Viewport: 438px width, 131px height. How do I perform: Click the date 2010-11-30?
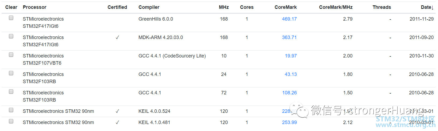coord(422,56)
